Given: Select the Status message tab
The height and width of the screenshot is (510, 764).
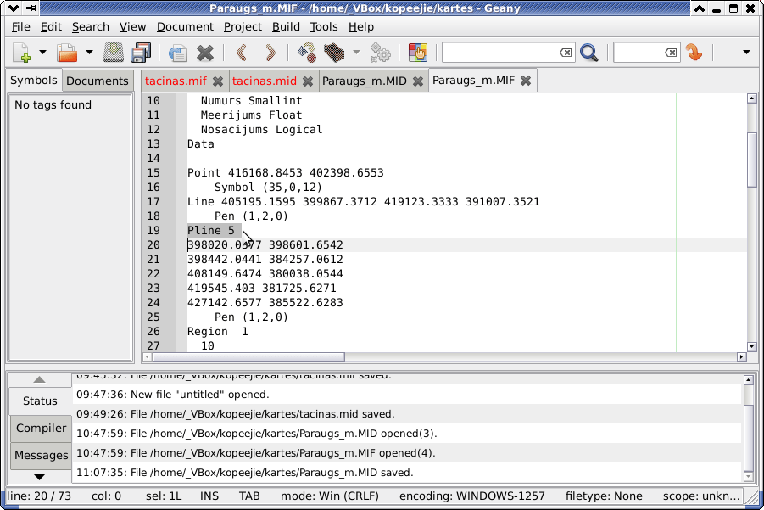Looking at the screenshot, I should [x=40, y=401].
